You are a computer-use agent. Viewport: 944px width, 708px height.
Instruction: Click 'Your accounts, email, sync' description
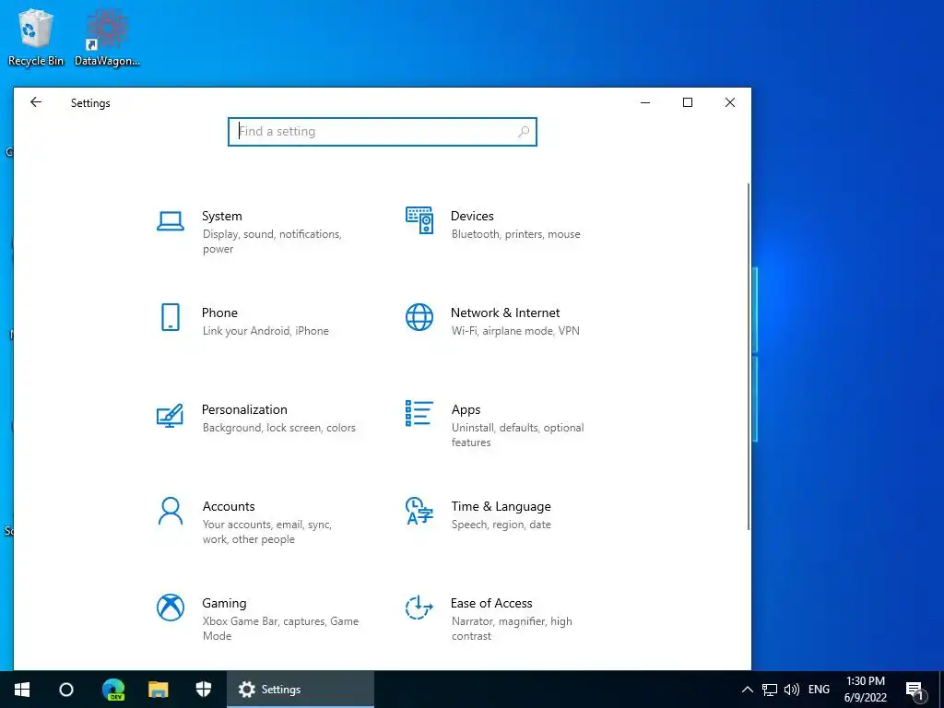[267, 532]
